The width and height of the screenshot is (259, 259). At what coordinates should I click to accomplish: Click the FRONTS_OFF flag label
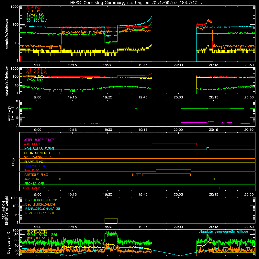pos(34,183)
